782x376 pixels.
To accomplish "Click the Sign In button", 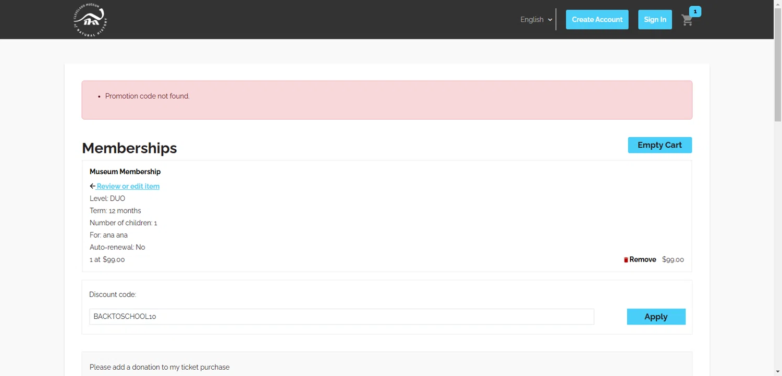I will 655,20.
